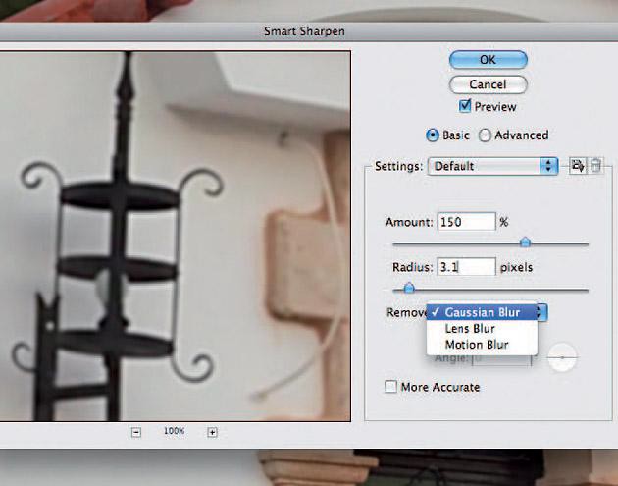Click the Cancel button
The width and height of the screenshot is (618, 486).
coord(488,84)
